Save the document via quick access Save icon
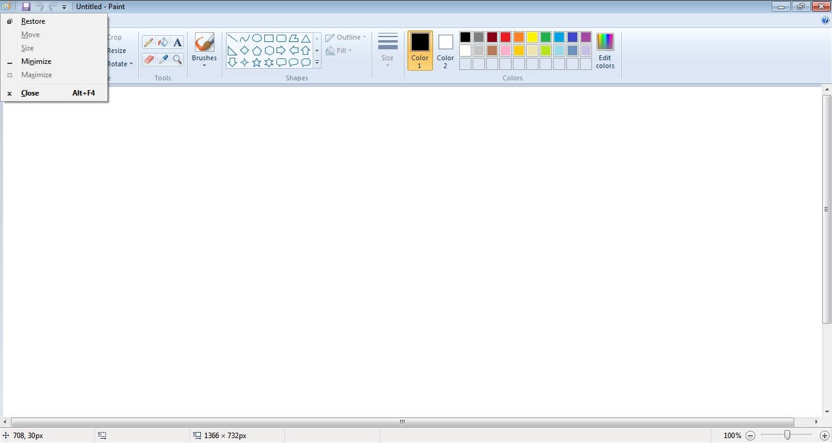This screenshot has width=832, height=443. pyautogui.click(x=26, y=6)
